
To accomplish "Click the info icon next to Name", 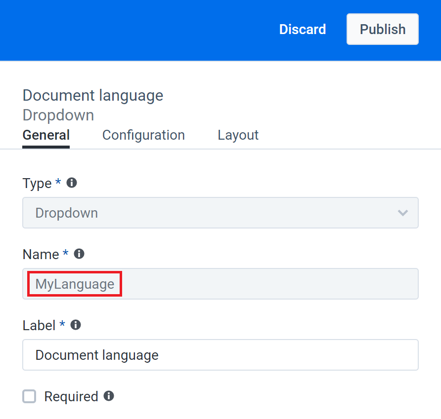I will point(79,254).
